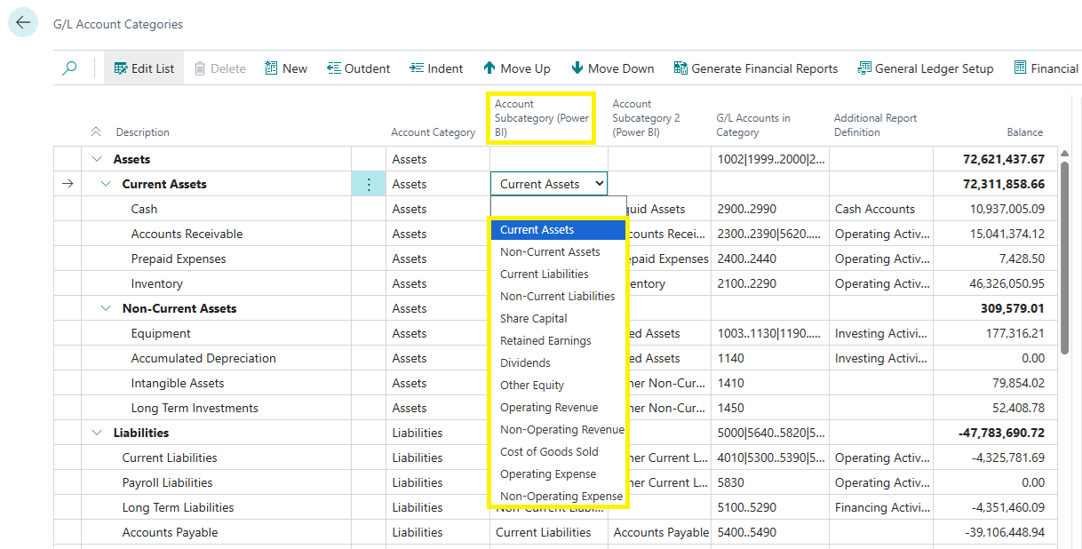Click the vertical scrollbar thumb
Image resolution: width=1082 pixels, height=549 pixels.
pyautogui.click(x=1064, y=267)
